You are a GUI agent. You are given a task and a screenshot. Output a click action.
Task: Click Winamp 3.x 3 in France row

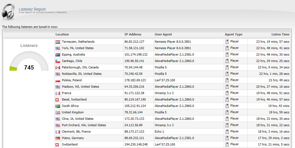coord(164,93)
